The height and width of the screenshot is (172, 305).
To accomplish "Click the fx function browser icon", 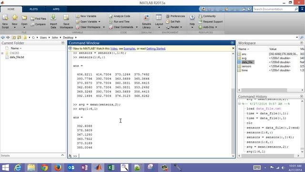I will [70, 156].
